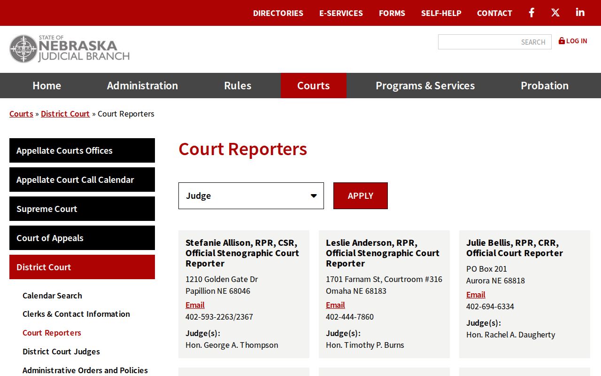Open the Probation navigation tab
The width and height of the screenshot is (601, 376).
pos(545,86)
